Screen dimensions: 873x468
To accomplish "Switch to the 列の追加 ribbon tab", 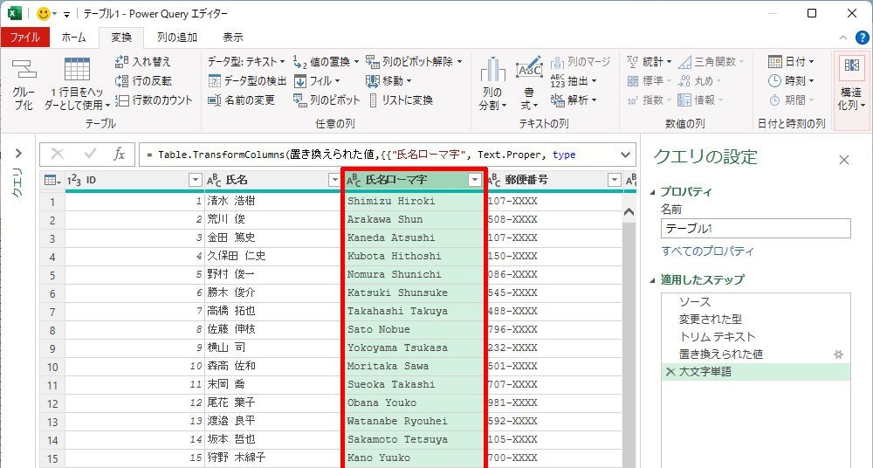I will click(176, 38).
